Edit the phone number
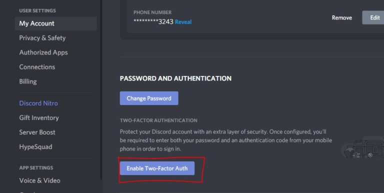 tap(373, 17)
